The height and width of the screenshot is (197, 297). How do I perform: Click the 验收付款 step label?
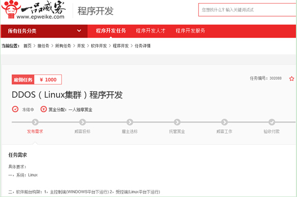(272, 131)
